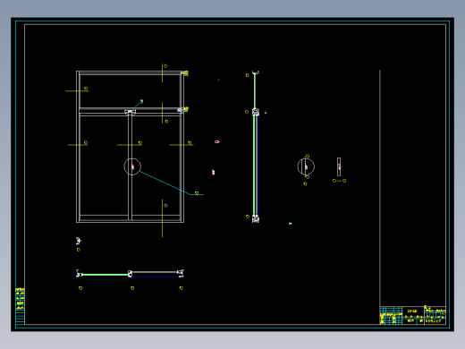Select the small vertical rectangle detail view
Viewport: 465px width, 349px height.
pyautogui.click(x=339, y=166)
